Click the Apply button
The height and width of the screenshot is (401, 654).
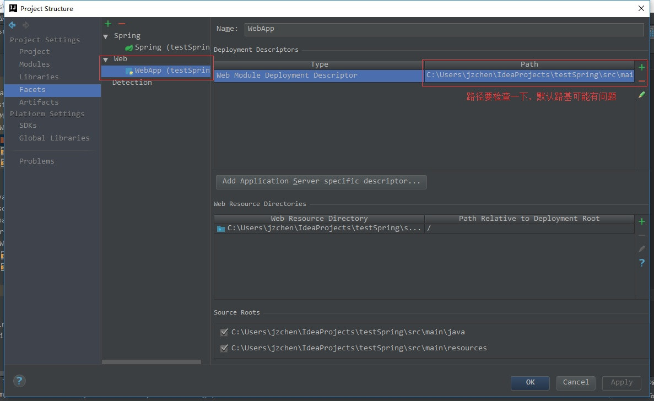pyautogui.click(x=621, y=383)
